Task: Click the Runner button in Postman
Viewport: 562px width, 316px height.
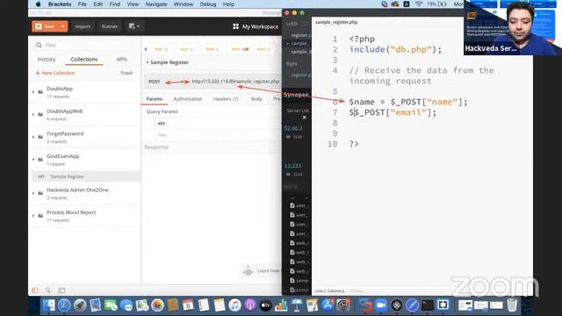Action: [x=109, y=26]
